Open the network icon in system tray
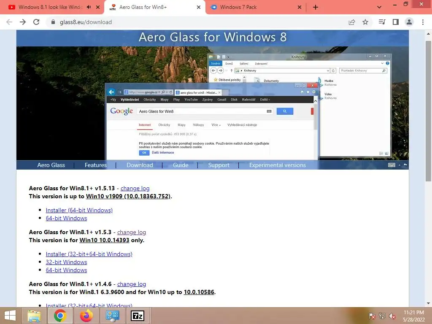The width and height of the screenshot is (432, 324). coord(382,316)
